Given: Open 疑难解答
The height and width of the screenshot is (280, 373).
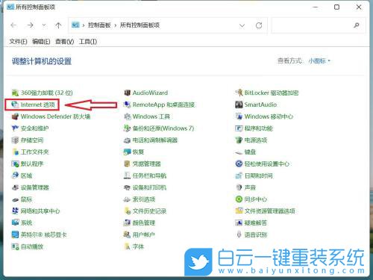Looking at the screenshot, I should [251, 223].
